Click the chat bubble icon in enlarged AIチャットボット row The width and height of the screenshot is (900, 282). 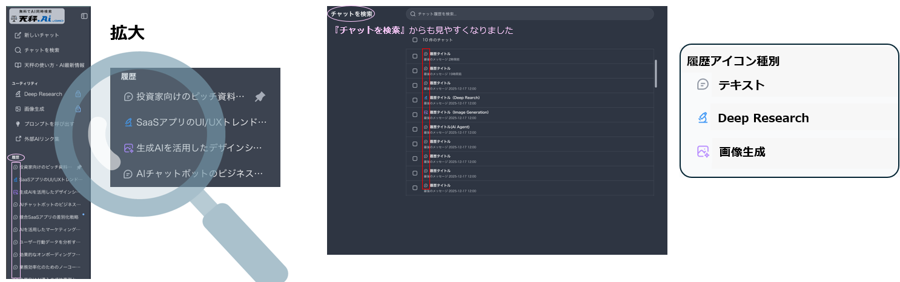[128, 174]
